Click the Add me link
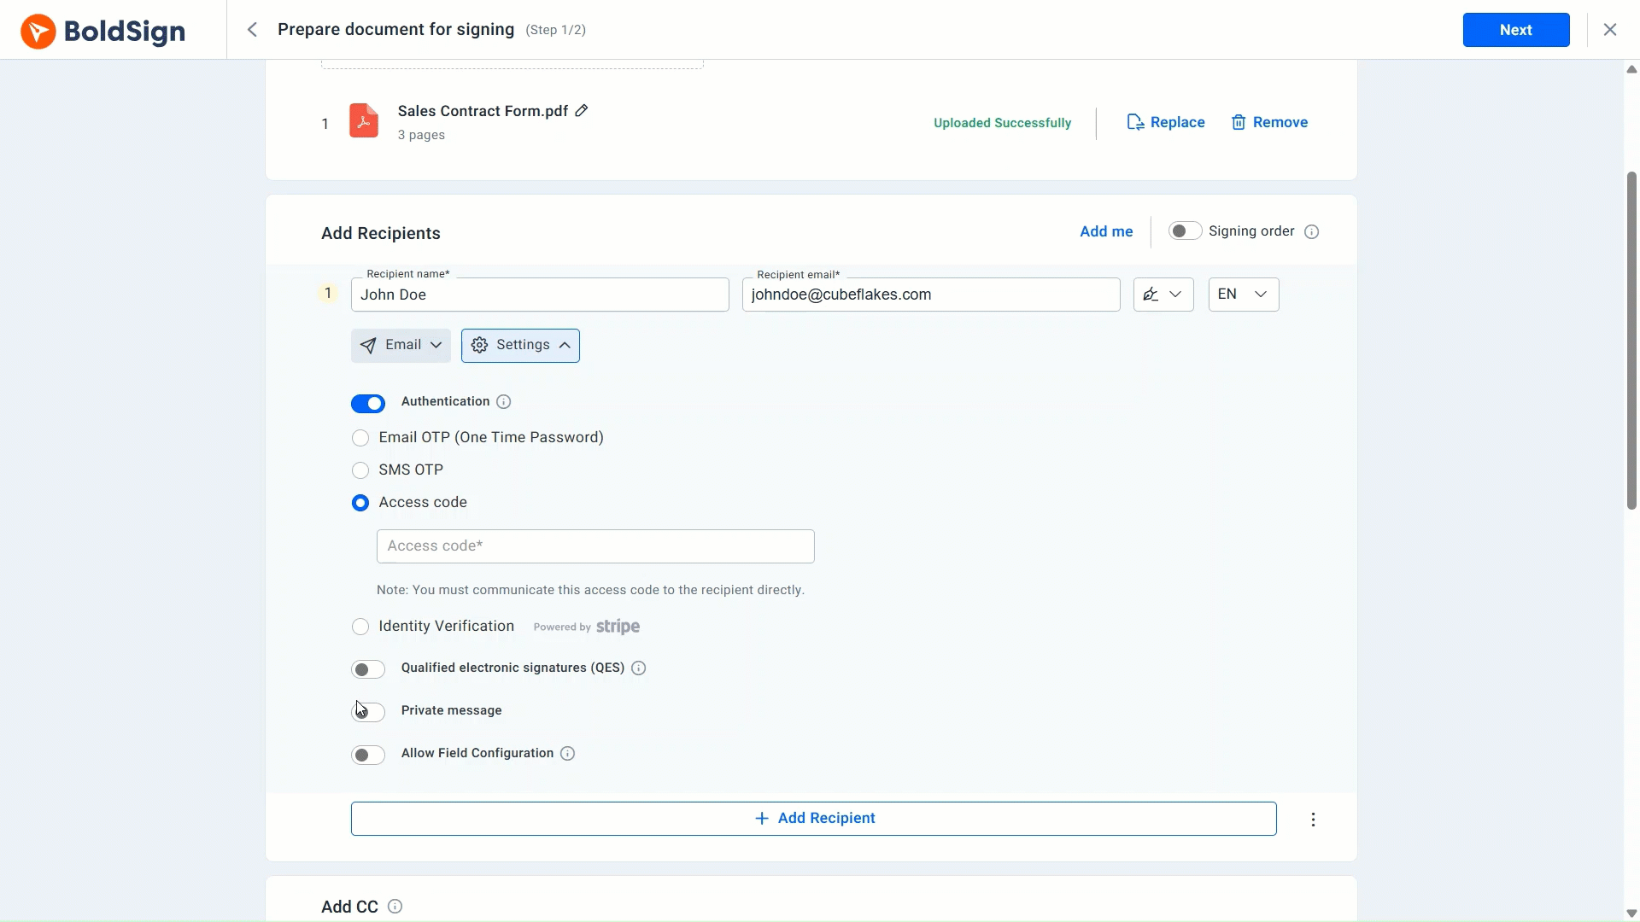The height and width of the screenshot is (922, 1640). point(1106,231)
